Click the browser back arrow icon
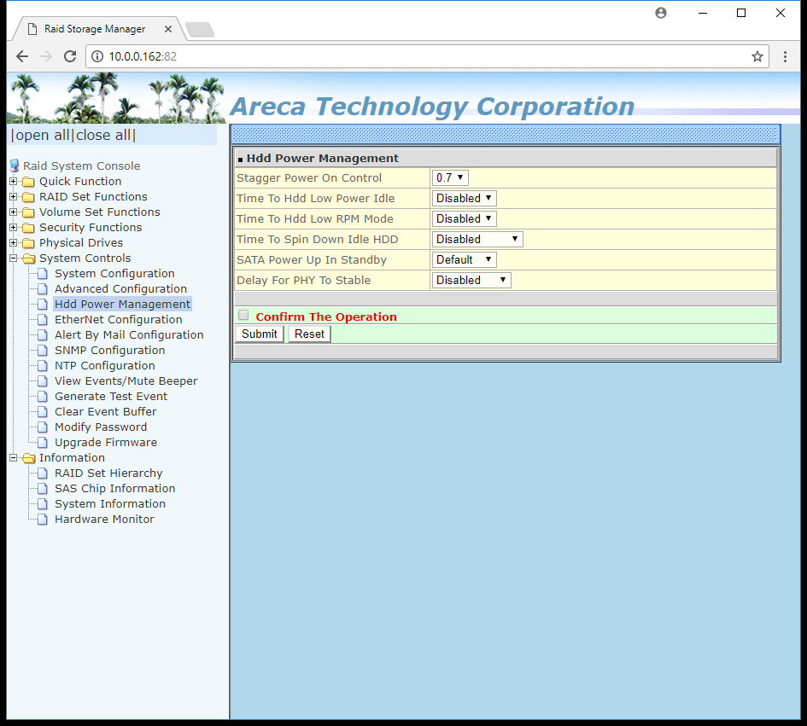 pos(22,56)
